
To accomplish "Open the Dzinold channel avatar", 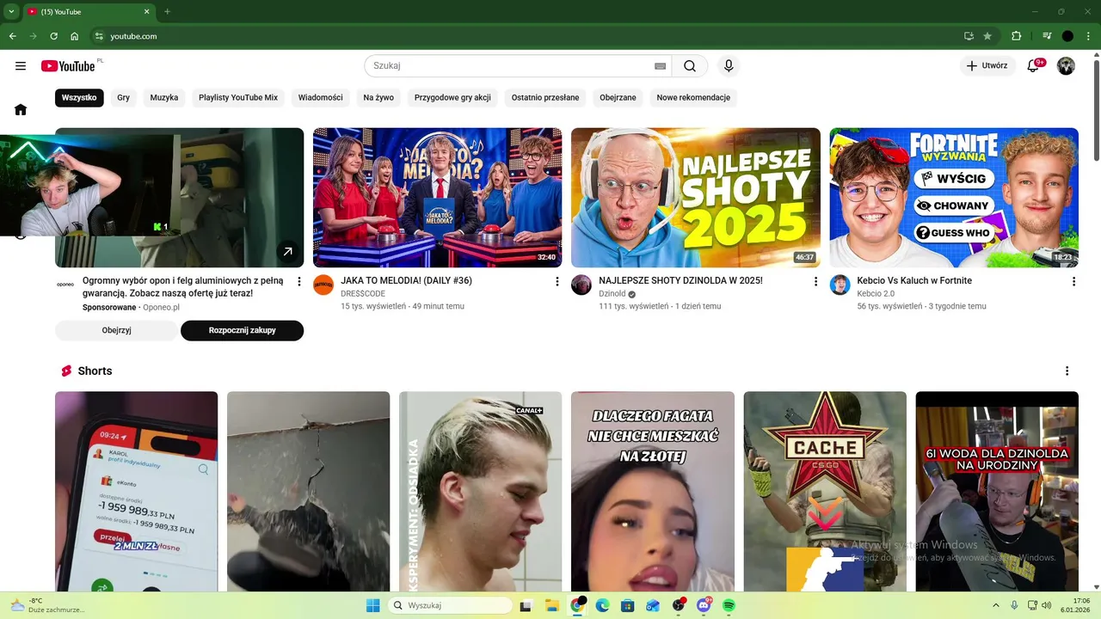I will tap(581, 285).
